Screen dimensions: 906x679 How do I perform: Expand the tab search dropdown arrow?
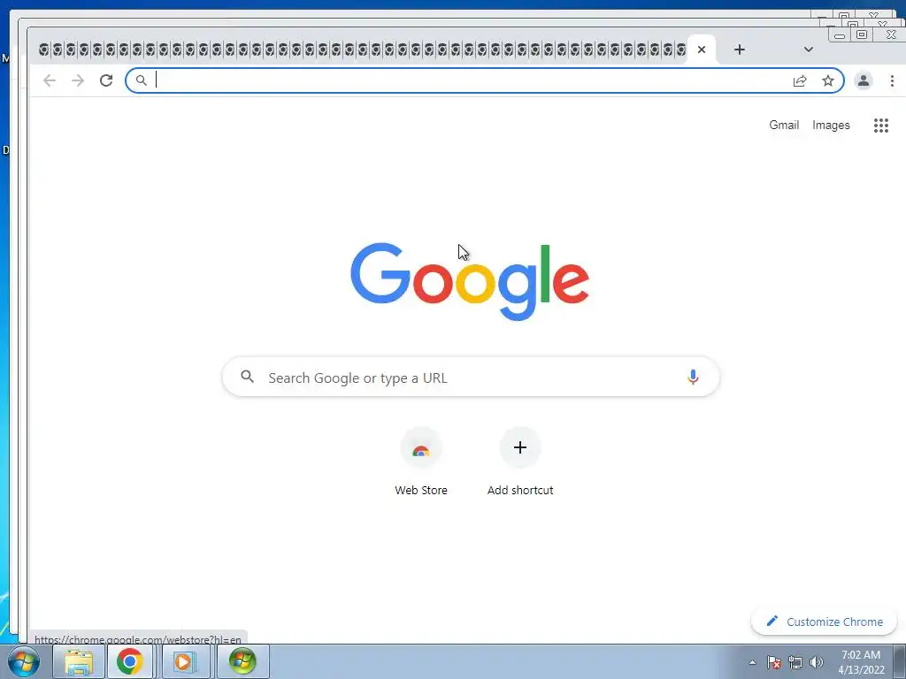tap(809, 50)
